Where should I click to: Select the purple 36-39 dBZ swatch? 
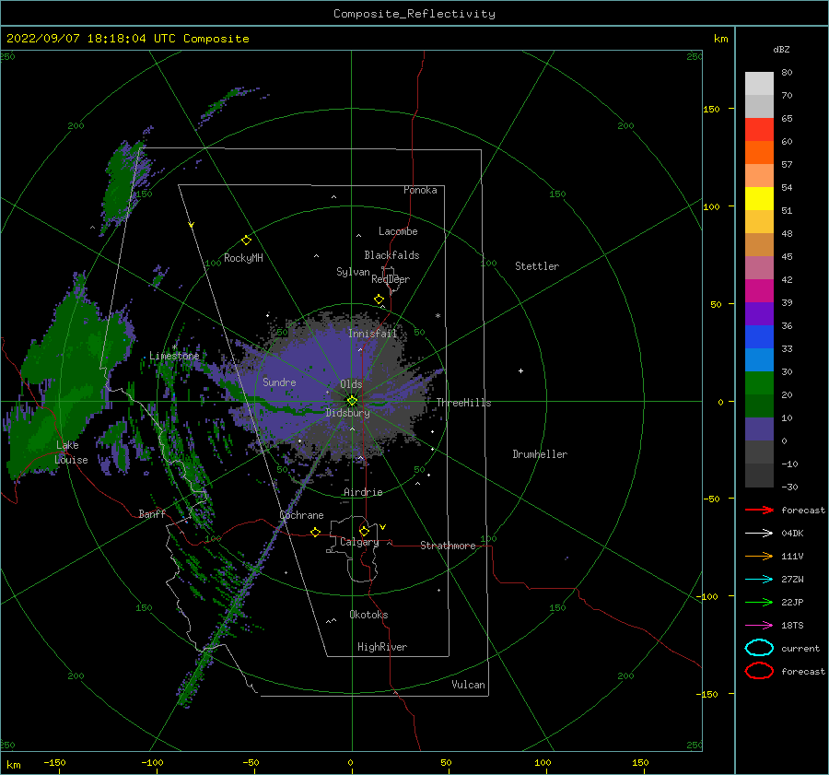click(759, 314)
